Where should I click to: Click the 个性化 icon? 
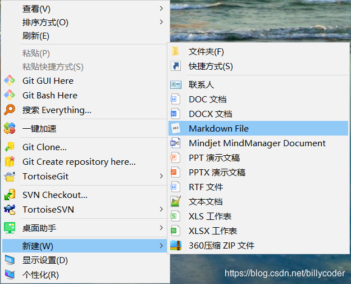click(x=10, y=274)
